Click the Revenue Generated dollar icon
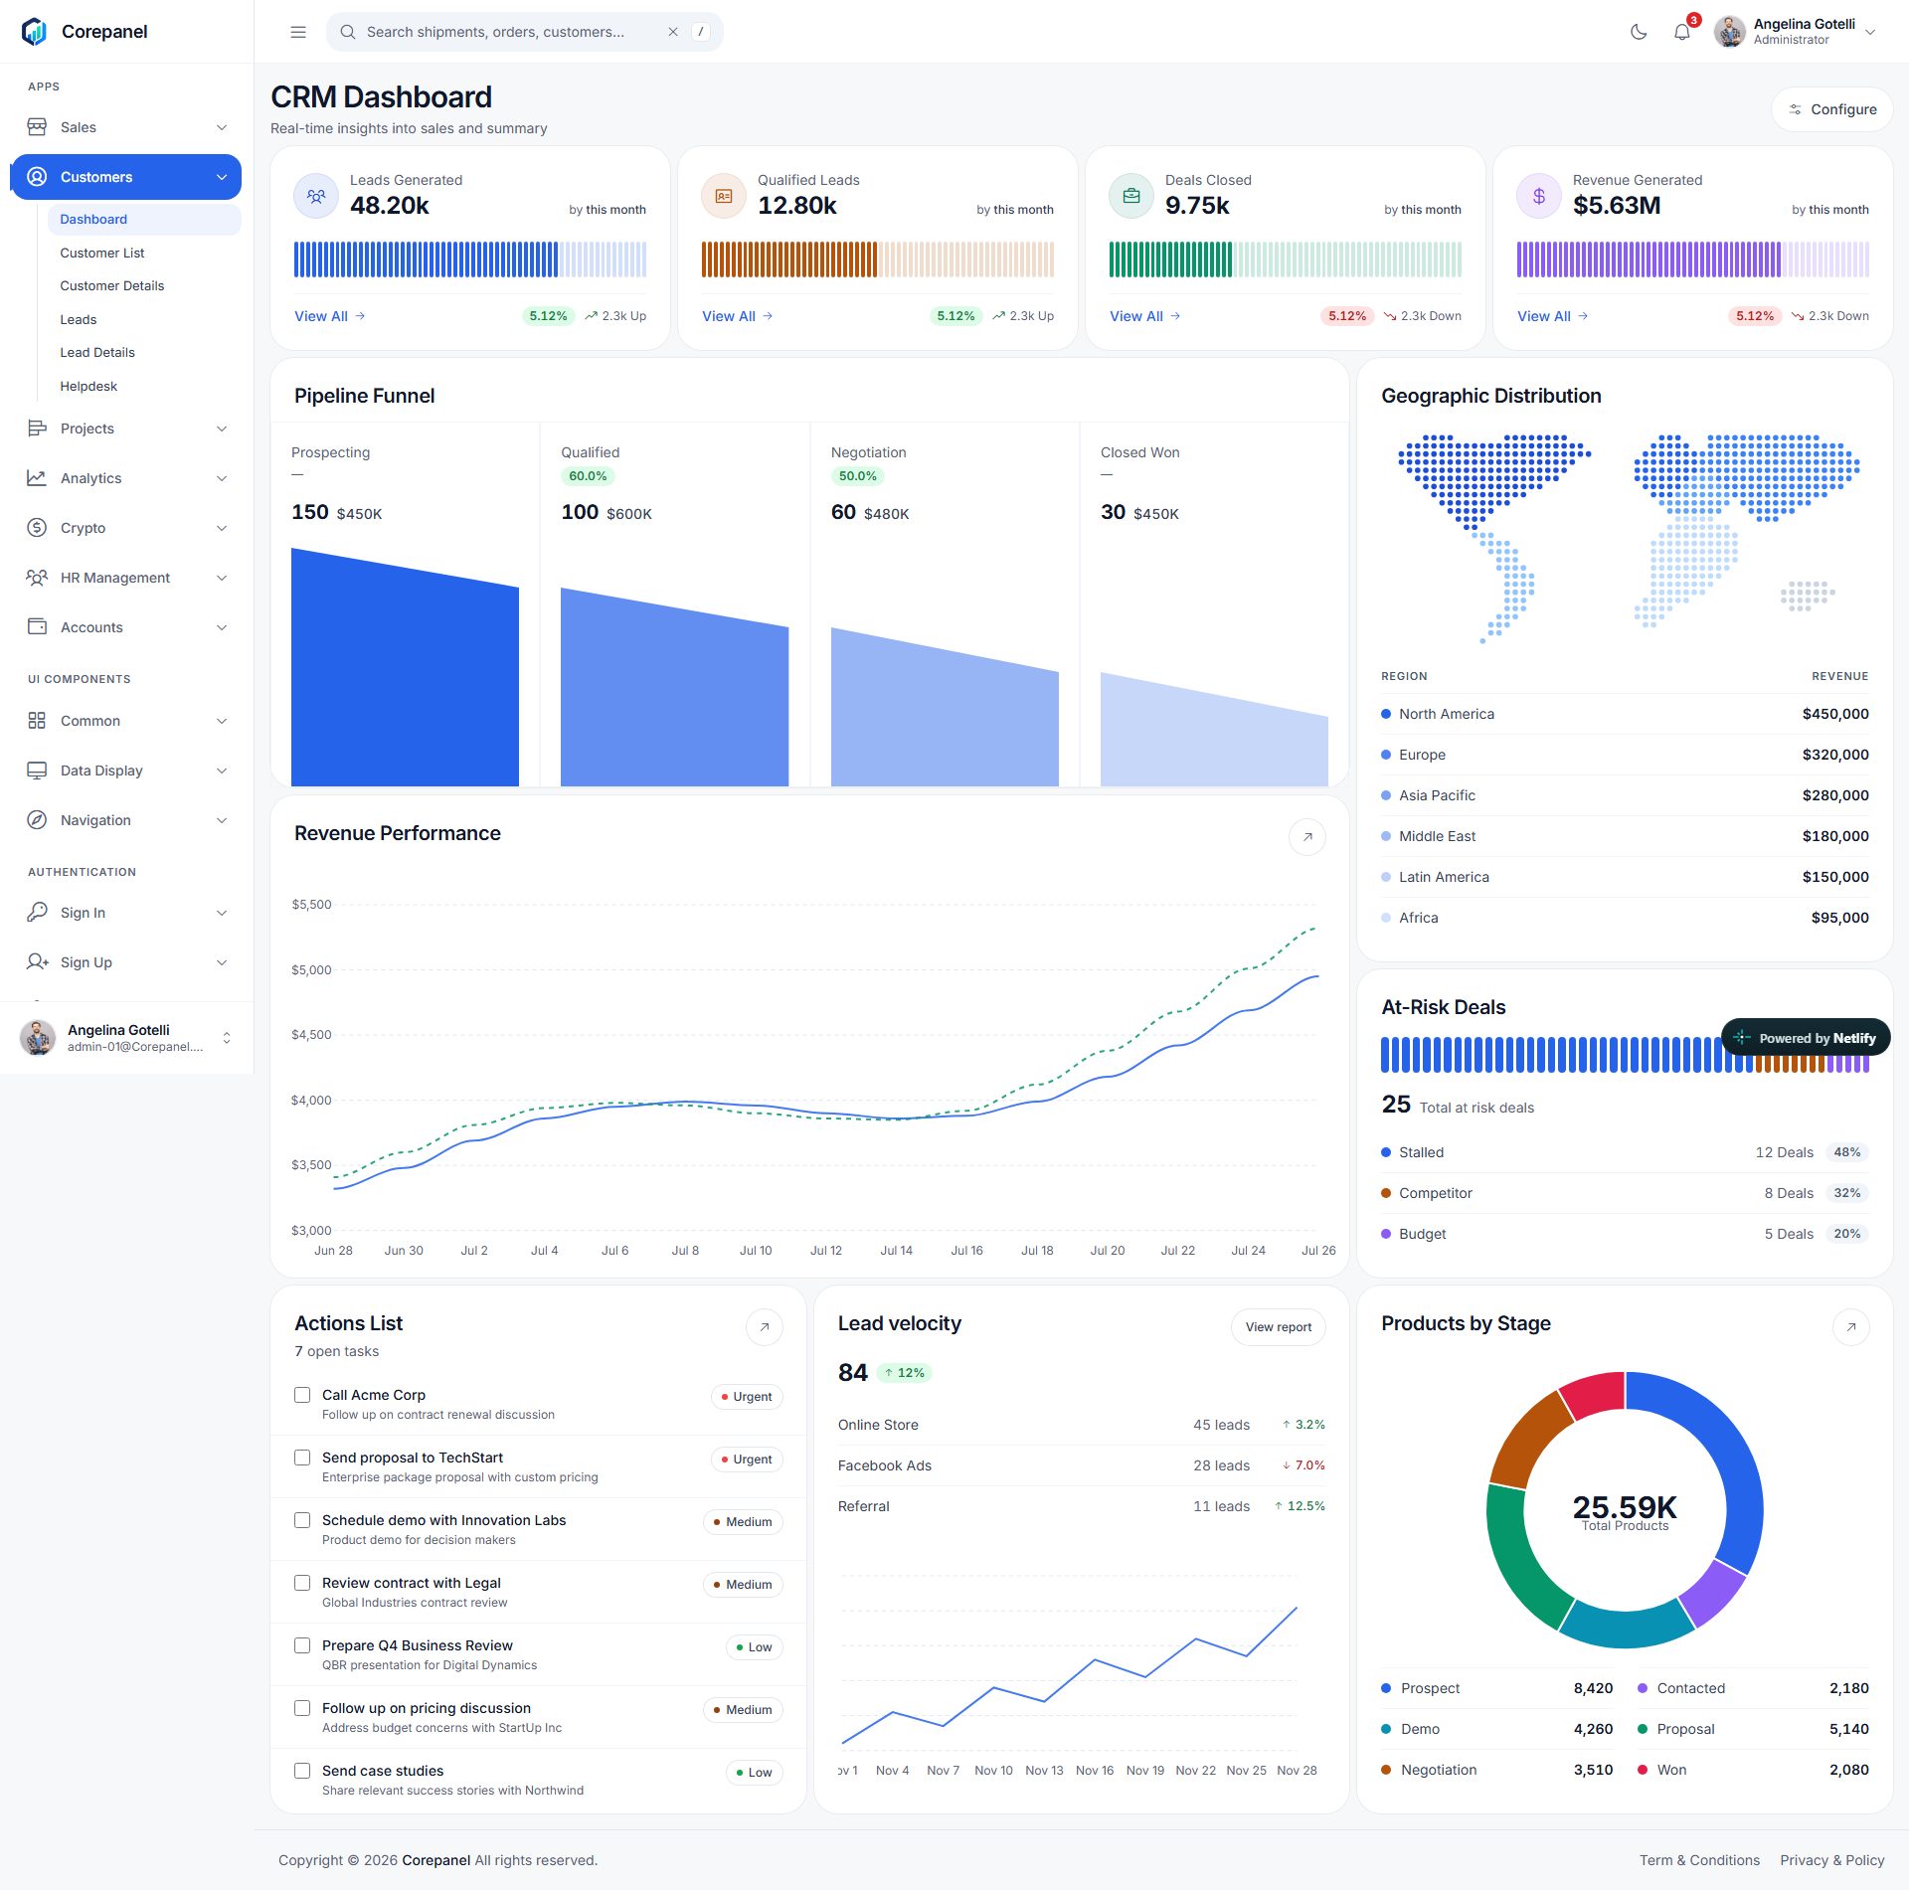Screen dimensions: 1909x1890 tap(1539, 196)
